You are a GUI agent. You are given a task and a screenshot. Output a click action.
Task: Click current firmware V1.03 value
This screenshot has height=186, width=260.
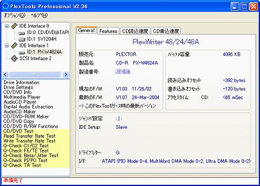point(122,89)
